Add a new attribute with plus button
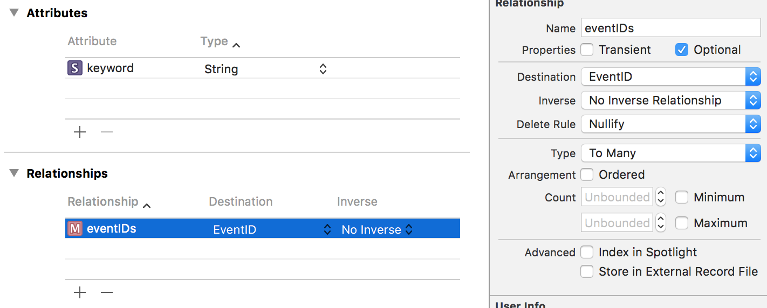Screen dimensions: 767x308 tap(80, 132)
